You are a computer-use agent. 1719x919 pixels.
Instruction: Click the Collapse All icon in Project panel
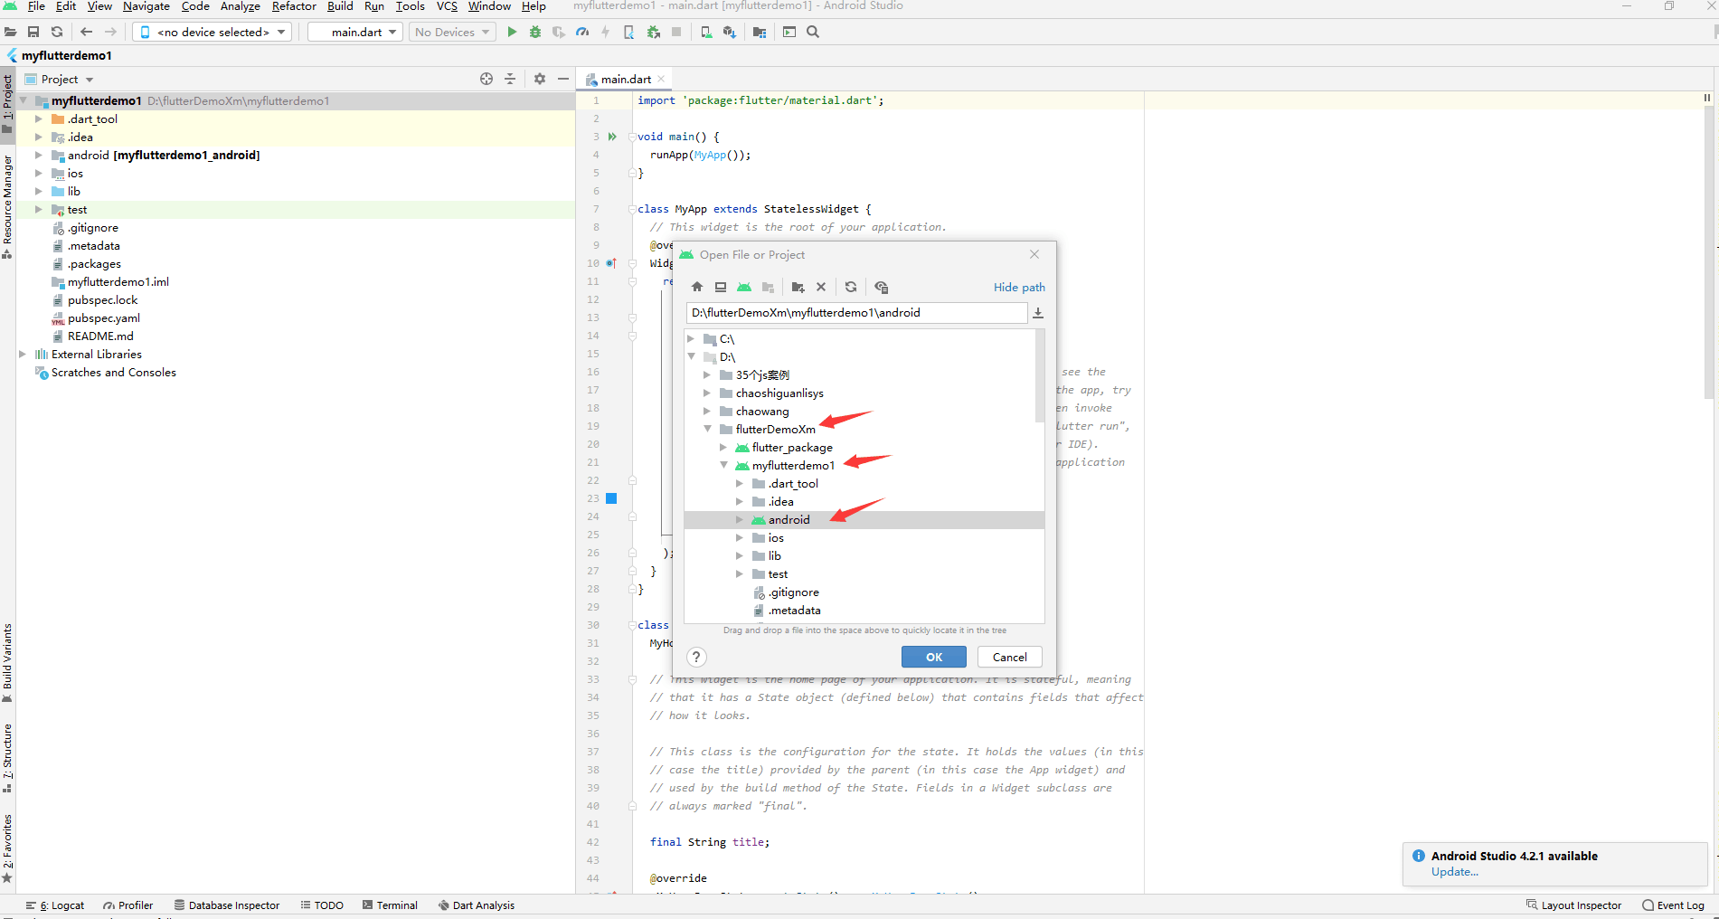(x=510, y=79)
